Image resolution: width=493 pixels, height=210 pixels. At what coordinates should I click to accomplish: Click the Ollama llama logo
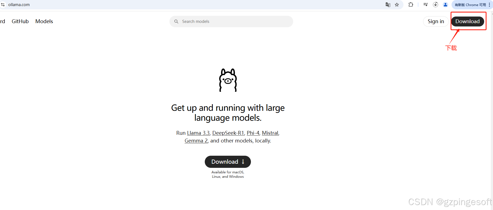pyautogui.click(x=228, y=80)
